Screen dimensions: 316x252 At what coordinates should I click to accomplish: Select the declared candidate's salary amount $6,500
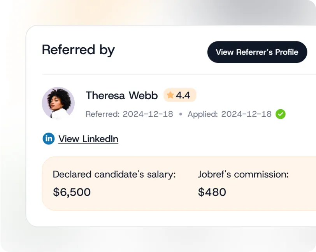(x=72, y=192)
